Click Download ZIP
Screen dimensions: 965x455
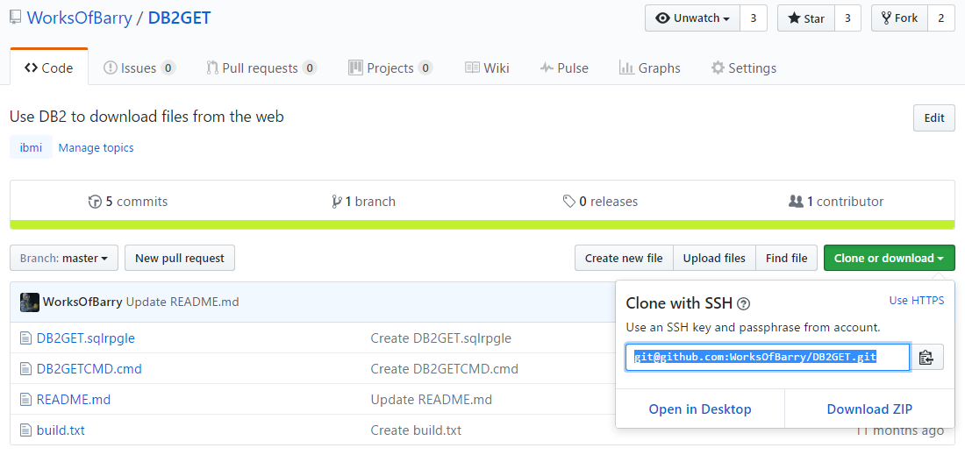(x=869, y=409)
